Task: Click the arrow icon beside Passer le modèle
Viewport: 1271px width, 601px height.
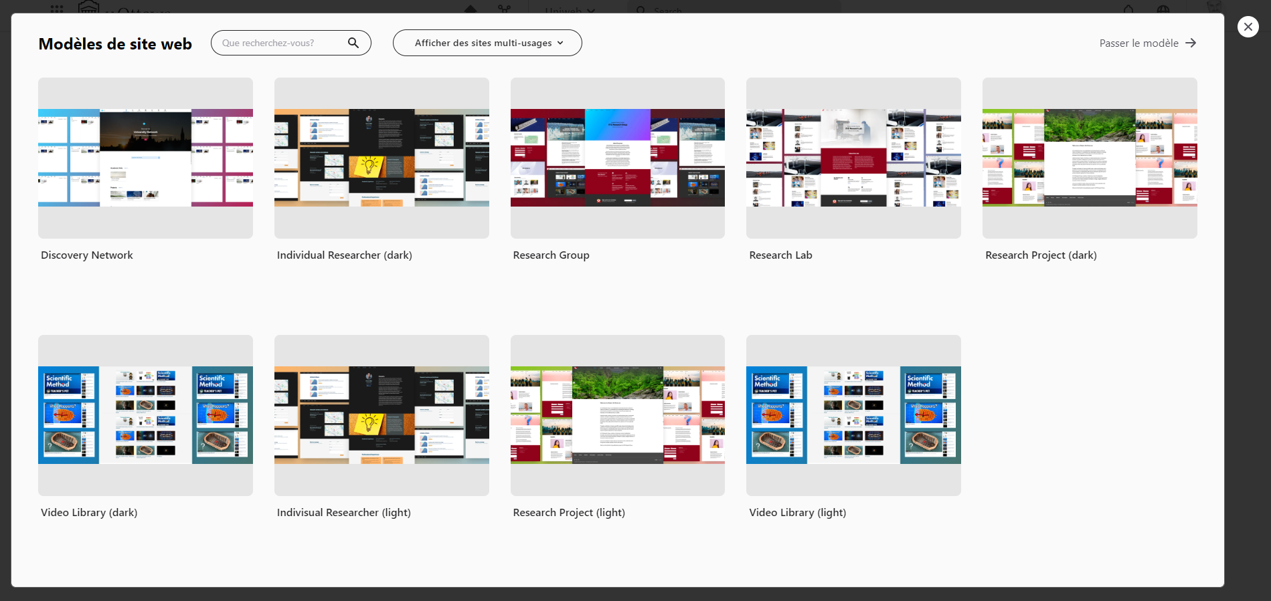Action: click(x=1191, y=43)
